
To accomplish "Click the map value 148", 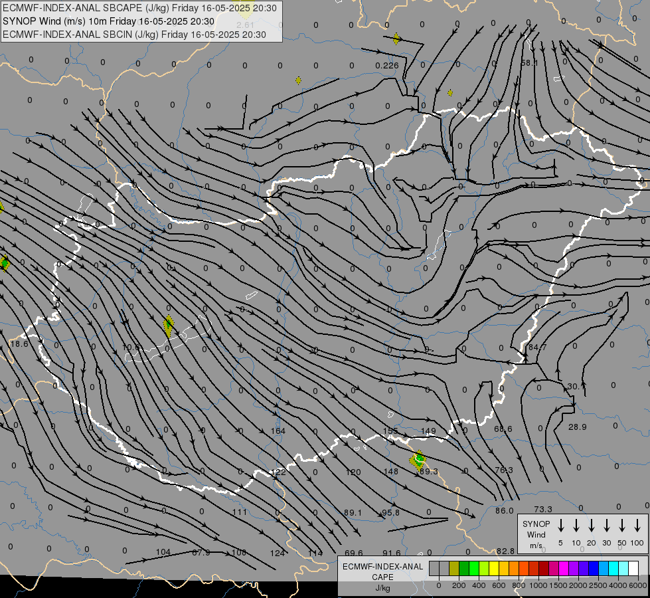I will [x=391, y=472].
